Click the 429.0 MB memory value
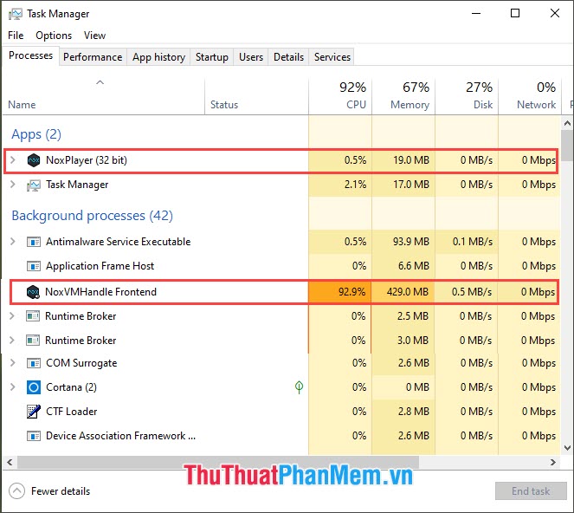574x513 pixels. point(408,292)
